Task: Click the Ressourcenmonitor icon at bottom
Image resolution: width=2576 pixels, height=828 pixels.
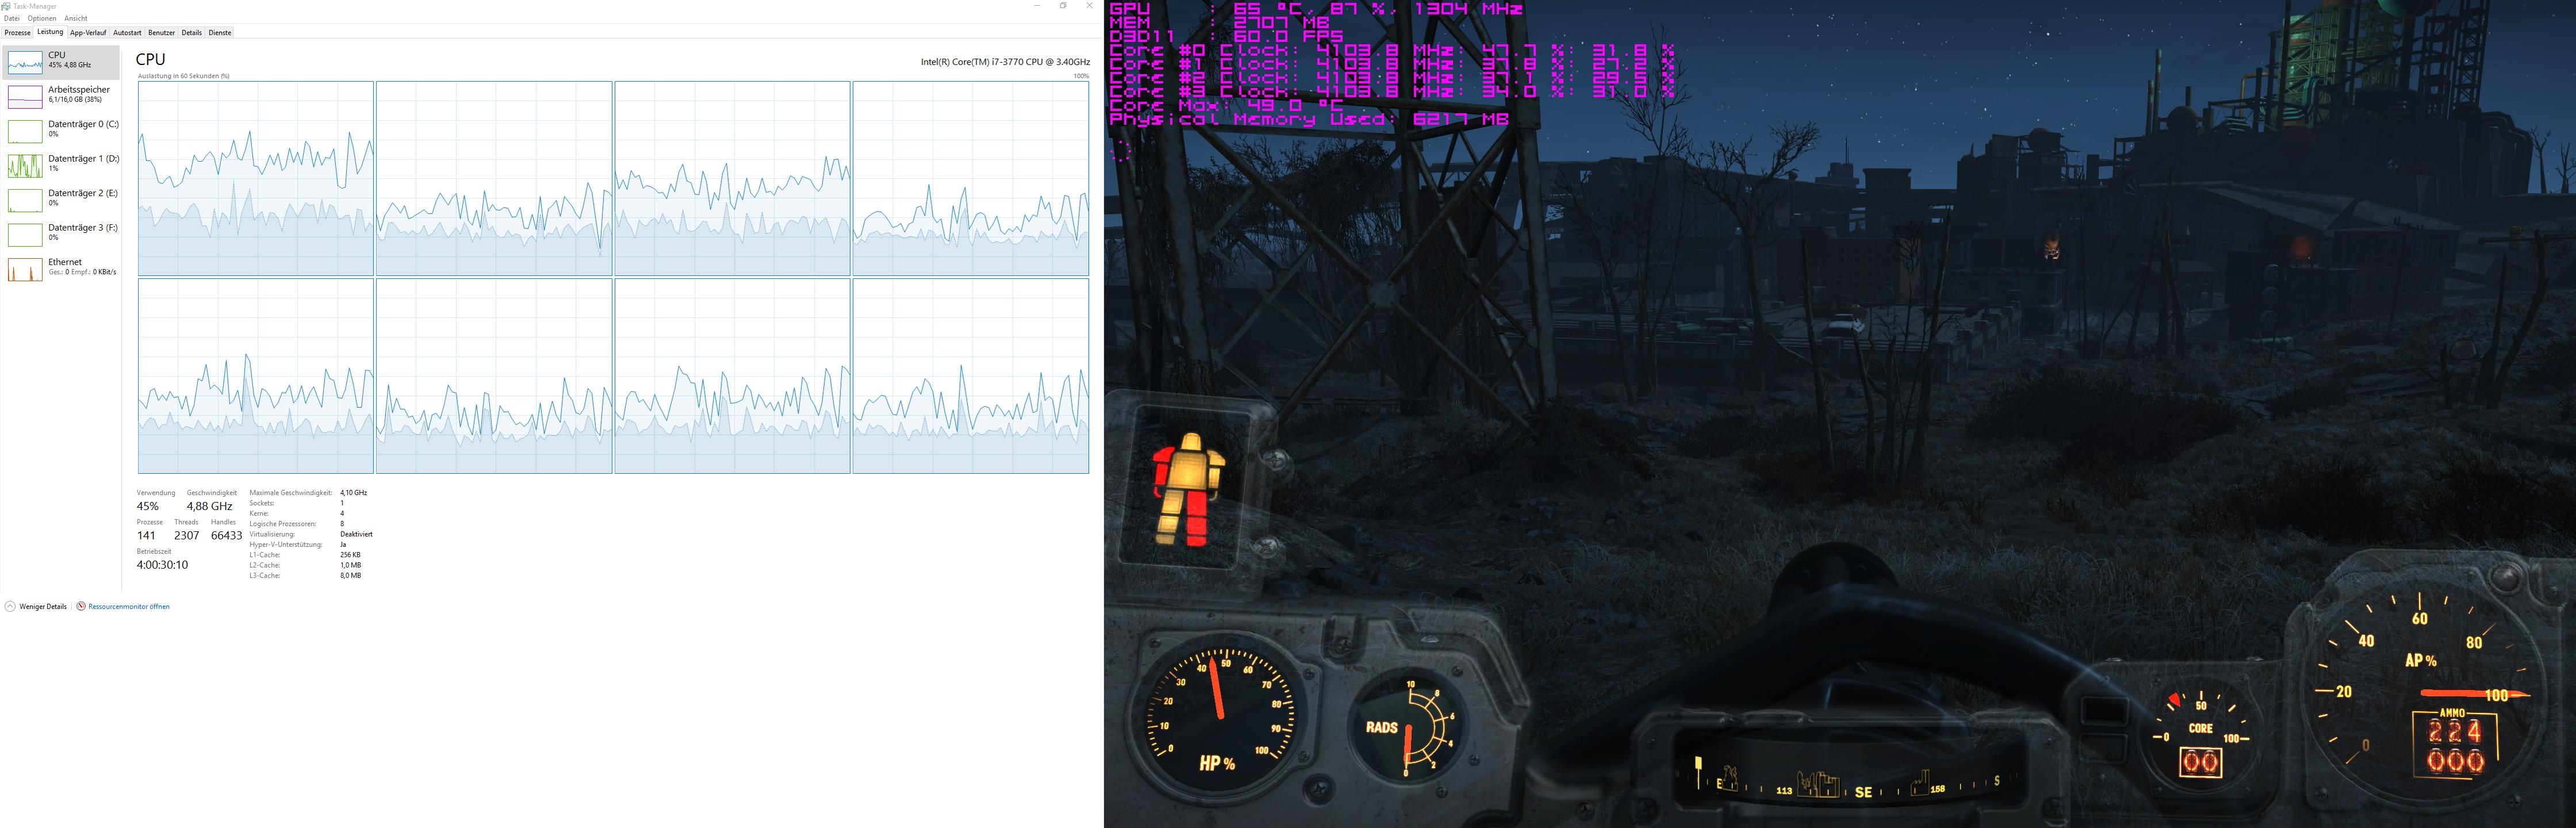Action: click(x=81, y=606)
